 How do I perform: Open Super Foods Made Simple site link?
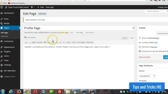[x=17, y=7]
